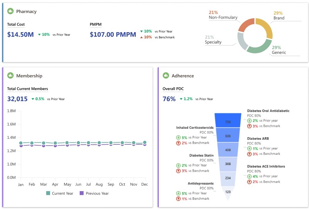
Task: Click Inhaled Corticosteroids benchmark up arrow icon
Action: [x=178, y=143]
